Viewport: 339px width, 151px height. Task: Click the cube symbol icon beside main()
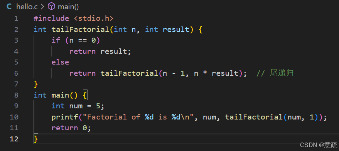pos(51,7)
